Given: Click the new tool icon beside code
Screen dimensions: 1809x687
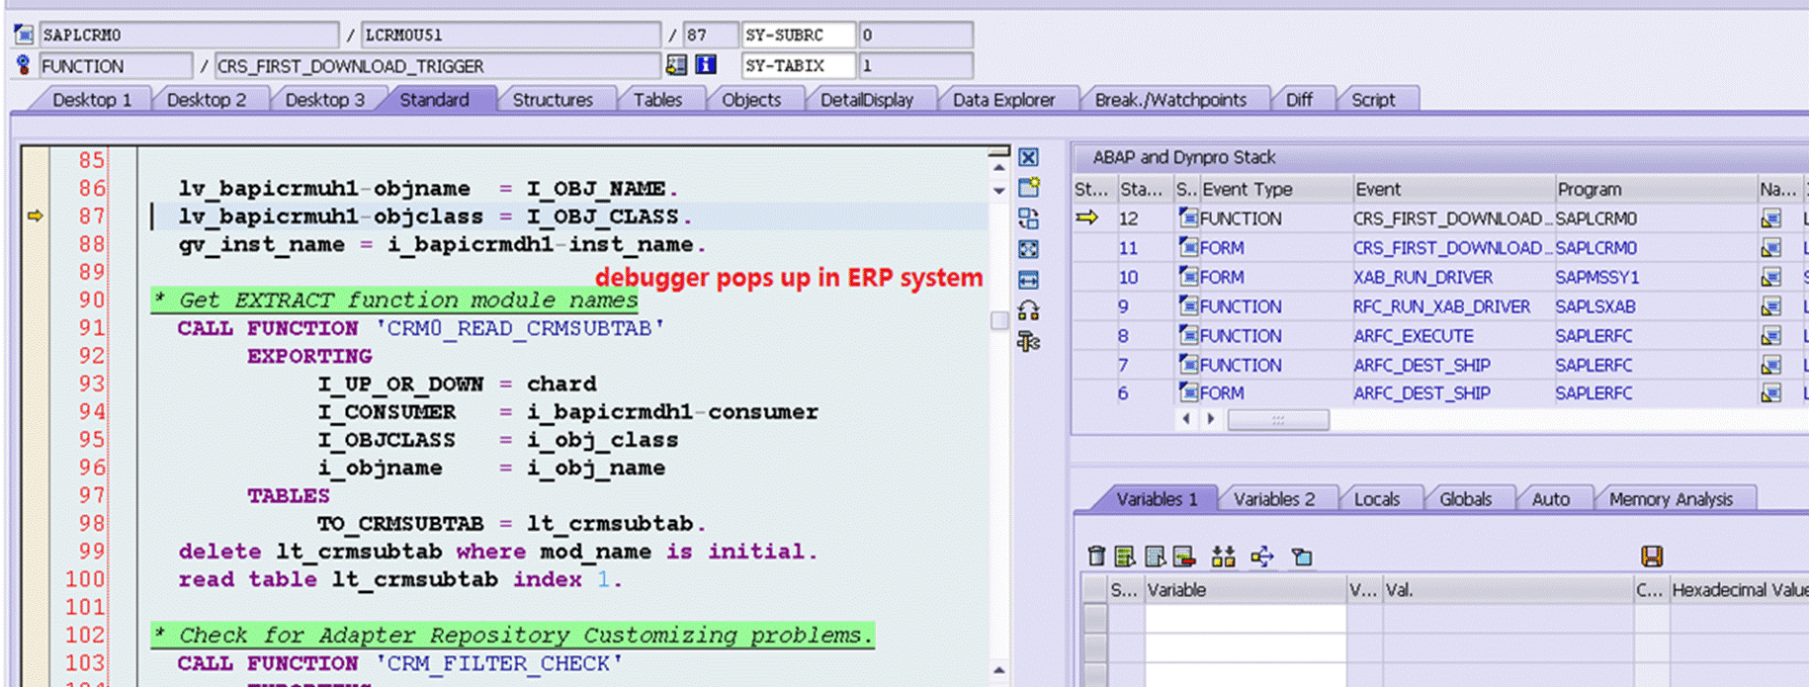Looking at the screenshot, I should click(x=1029, y=187).
